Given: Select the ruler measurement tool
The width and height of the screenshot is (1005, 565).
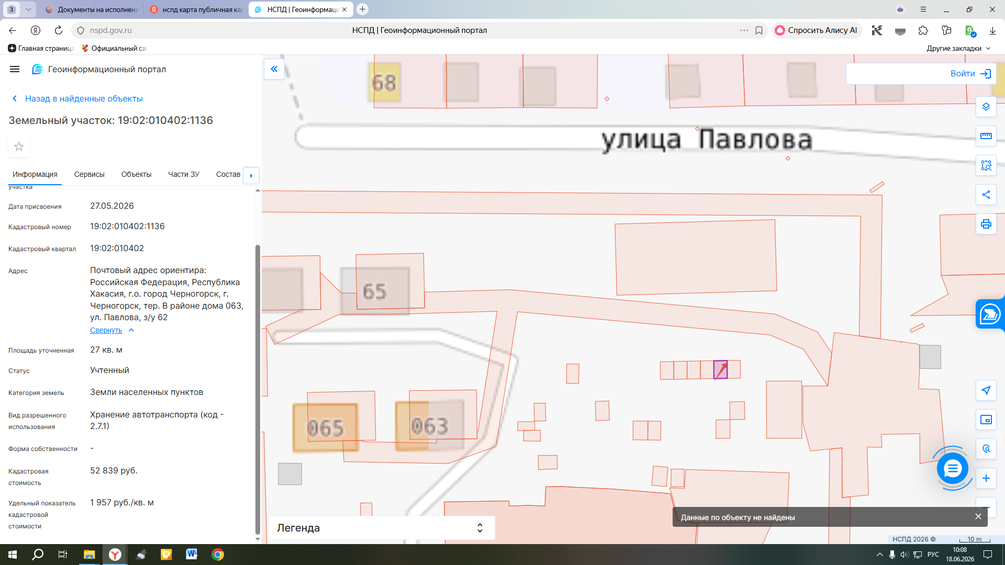Looking at the screenshot, I should click(x=986, y=136).
